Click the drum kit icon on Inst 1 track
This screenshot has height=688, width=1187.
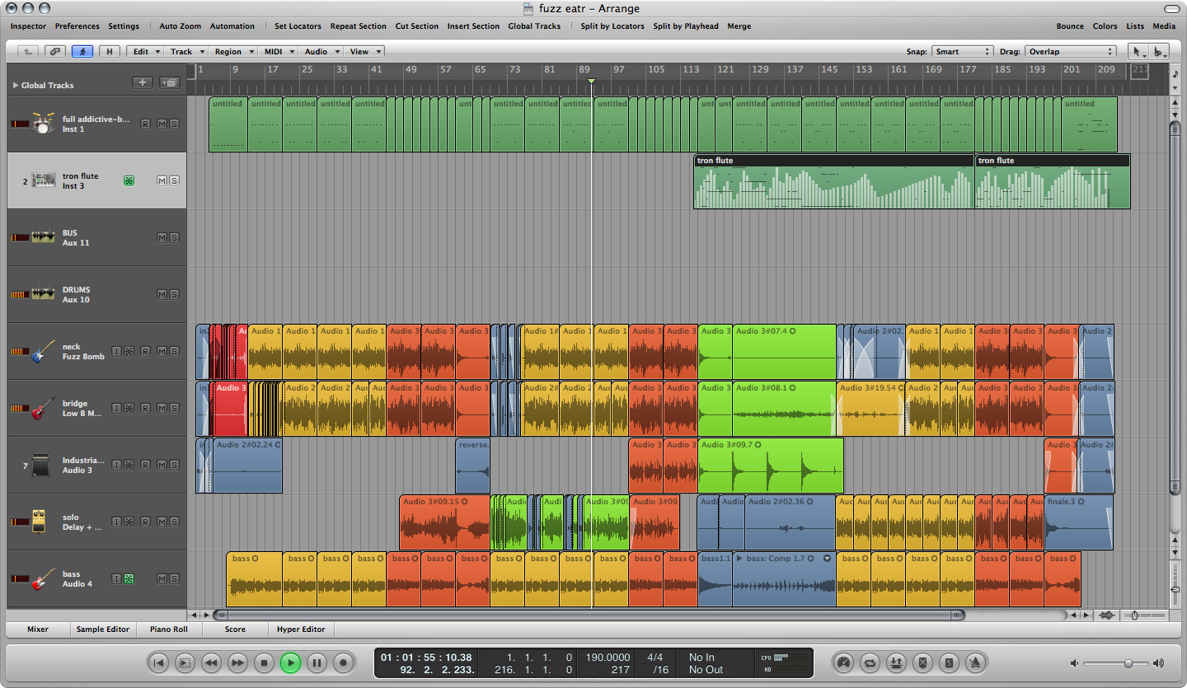point(43,124)
